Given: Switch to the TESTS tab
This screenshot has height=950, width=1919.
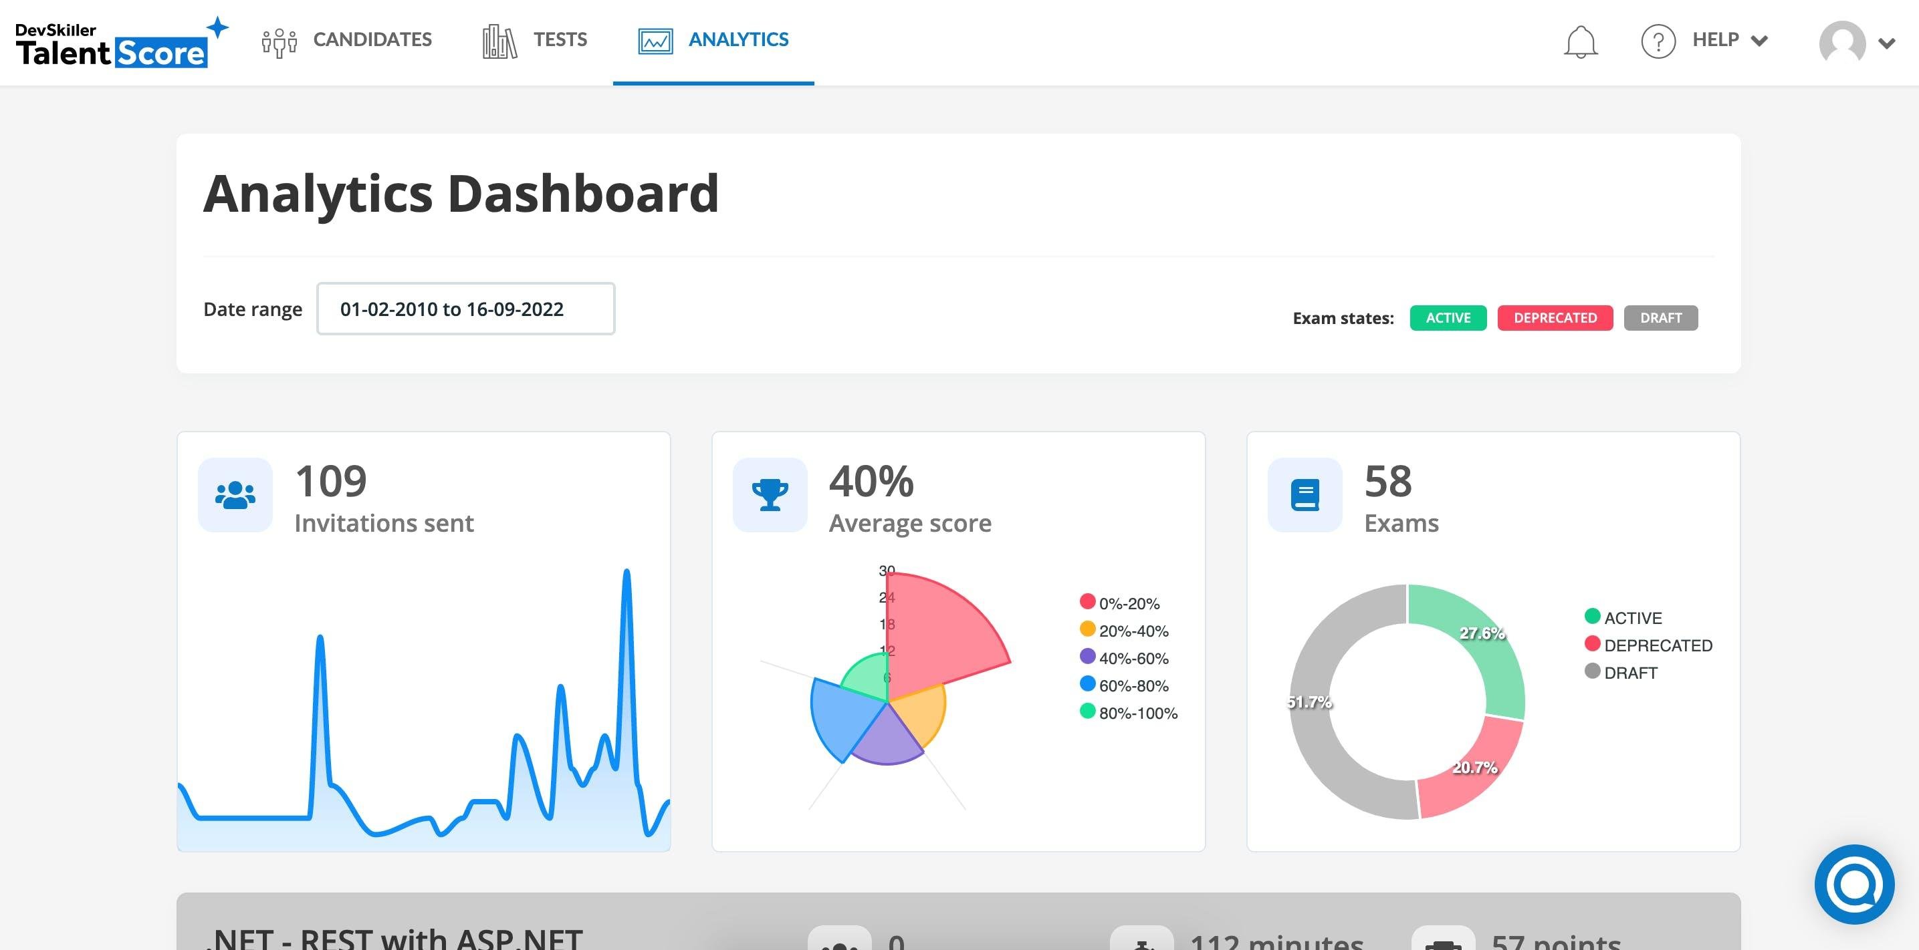Looking at the screenshot, I should (x=535, y=40).
